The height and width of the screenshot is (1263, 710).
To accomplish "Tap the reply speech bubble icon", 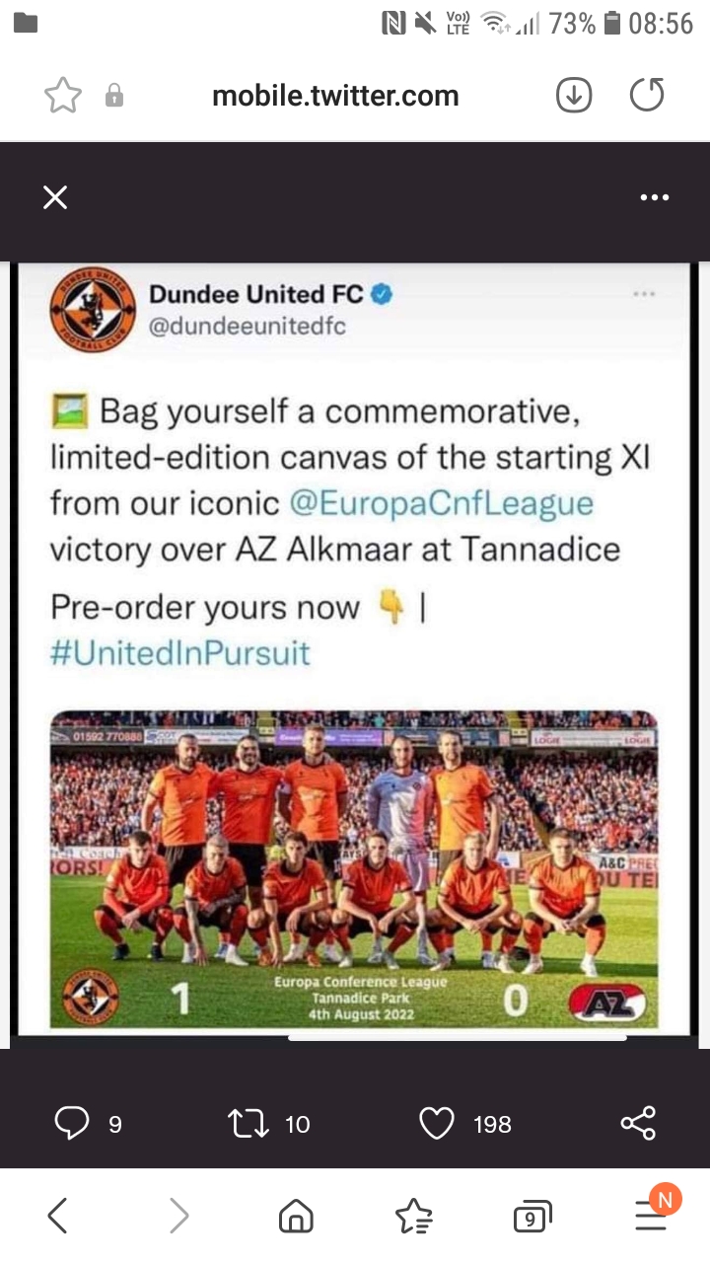I will point(72,1123).
